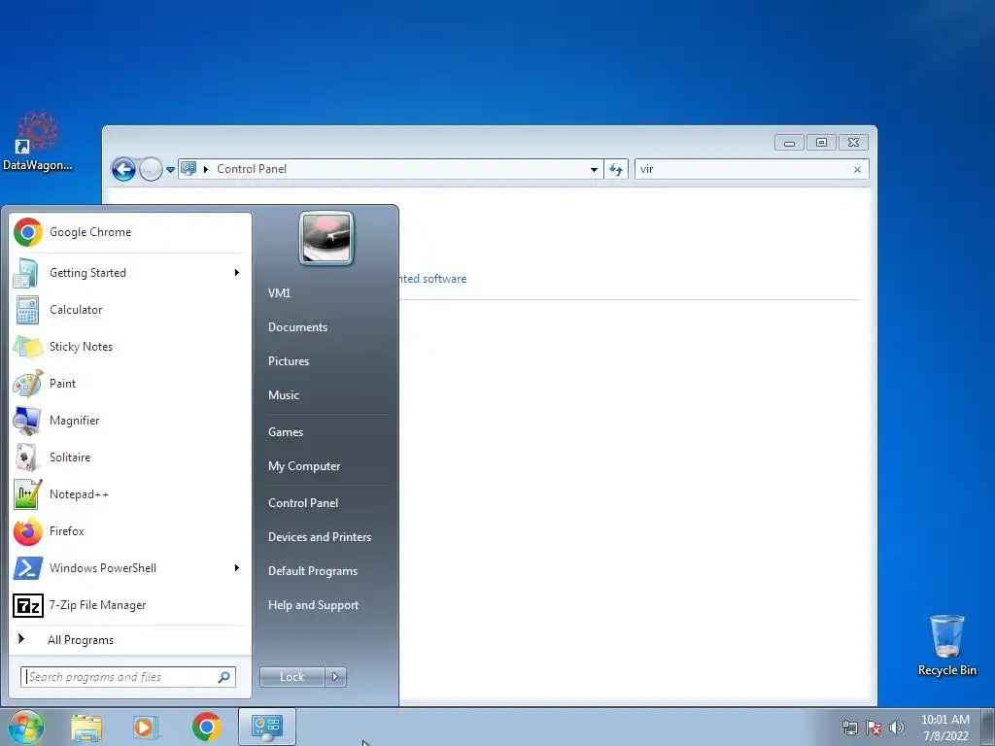Open Pictures from the Start menu
The width and height of the screenshot is (995, 746).
[288, 361]
